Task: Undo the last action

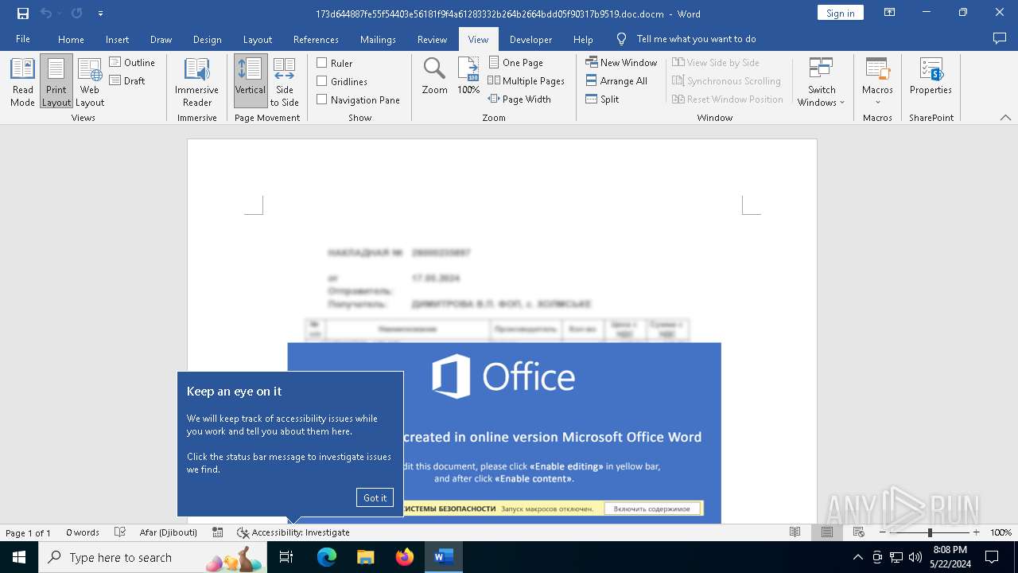Action: (45, 14)
